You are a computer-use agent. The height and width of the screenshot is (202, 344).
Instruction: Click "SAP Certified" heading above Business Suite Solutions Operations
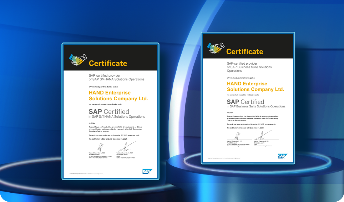[246, 102]
